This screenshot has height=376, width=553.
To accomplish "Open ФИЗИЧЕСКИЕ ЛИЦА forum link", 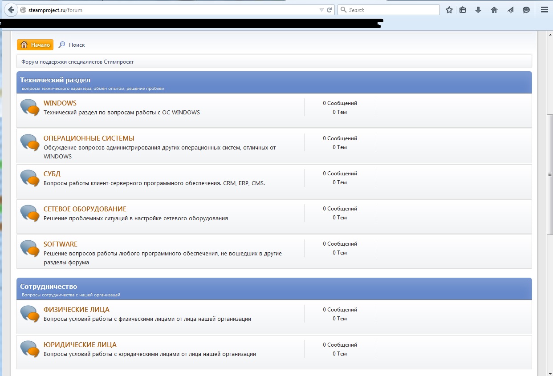I will 77,310.
